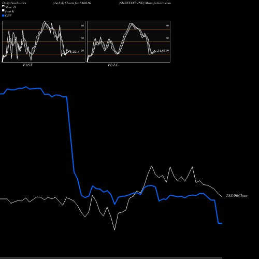Click the 80 level label in FULL chart
259x259 pixels.
pyautogui.click(x=167, y=25)
